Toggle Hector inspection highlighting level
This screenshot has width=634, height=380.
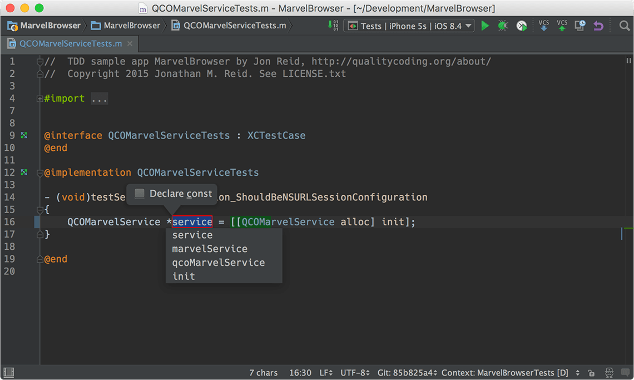point(608,373)
